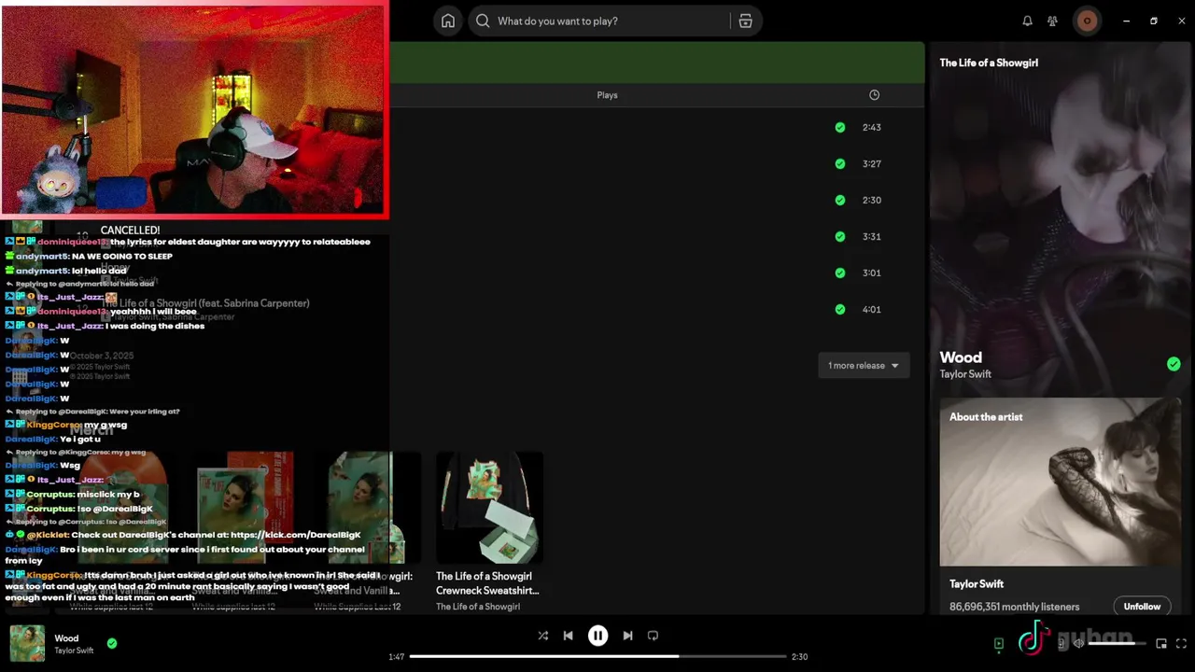Pause the song Wood

click(597, 636)
